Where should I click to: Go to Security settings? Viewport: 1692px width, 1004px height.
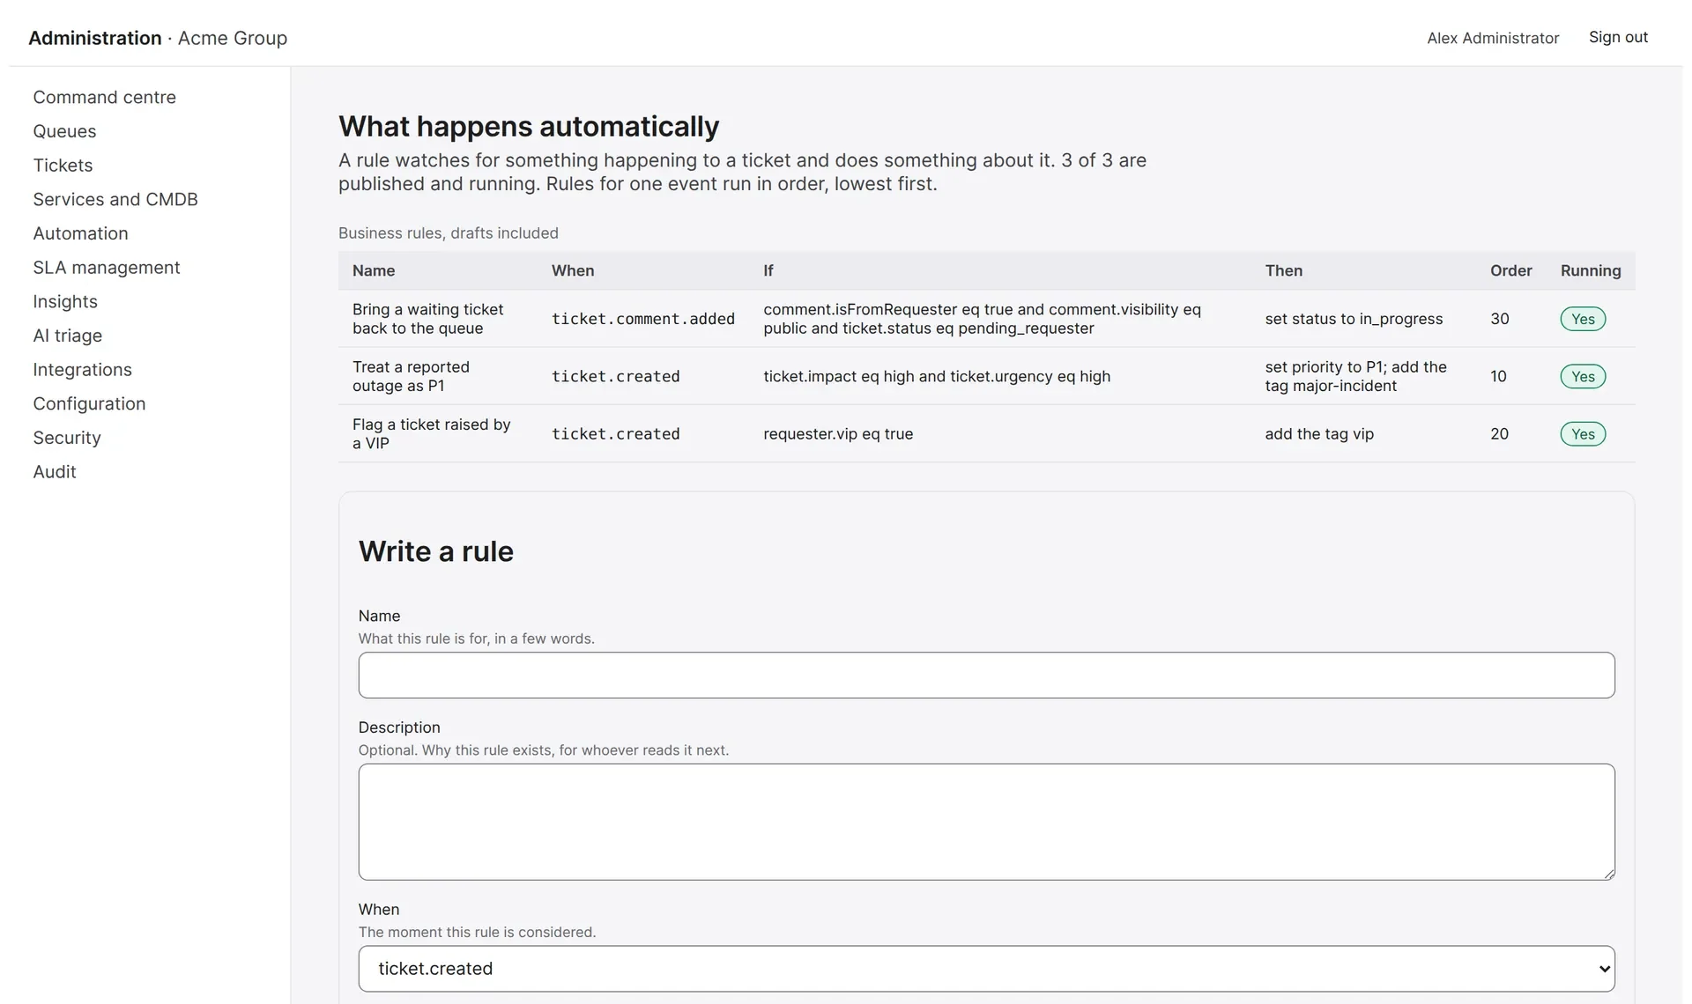67,438
